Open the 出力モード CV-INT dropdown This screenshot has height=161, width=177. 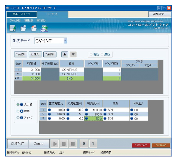pyautogui.click(x=65, y=41)
